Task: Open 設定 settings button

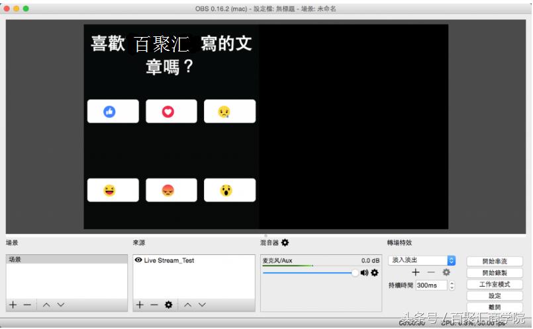Action: click(495, 296)
